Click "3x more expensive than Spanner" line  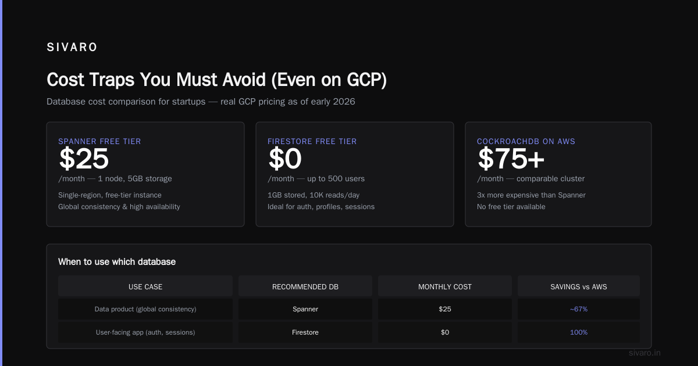coord(531,195)
